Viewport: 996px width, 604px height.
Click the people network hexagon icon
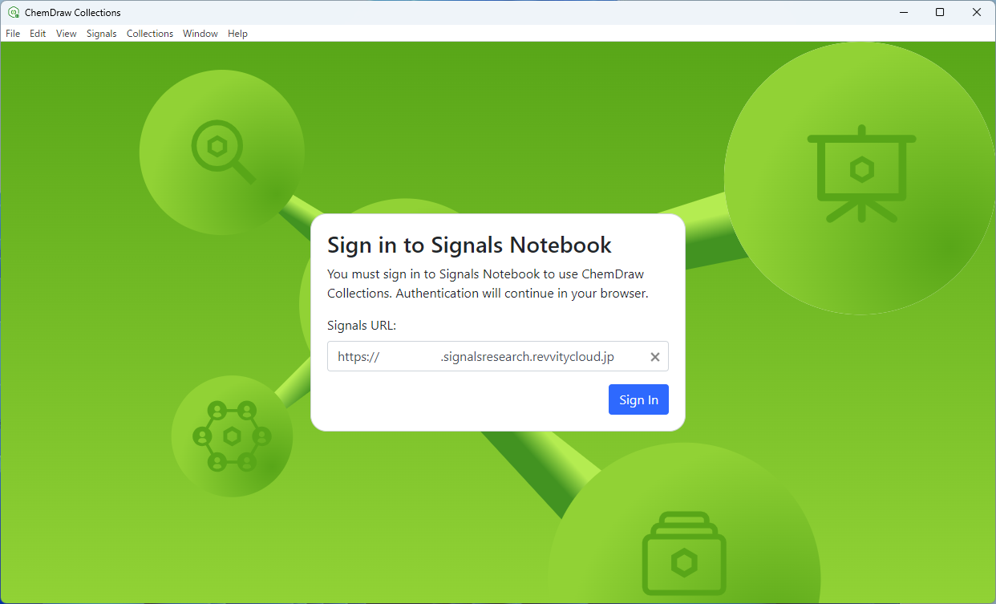232,436
